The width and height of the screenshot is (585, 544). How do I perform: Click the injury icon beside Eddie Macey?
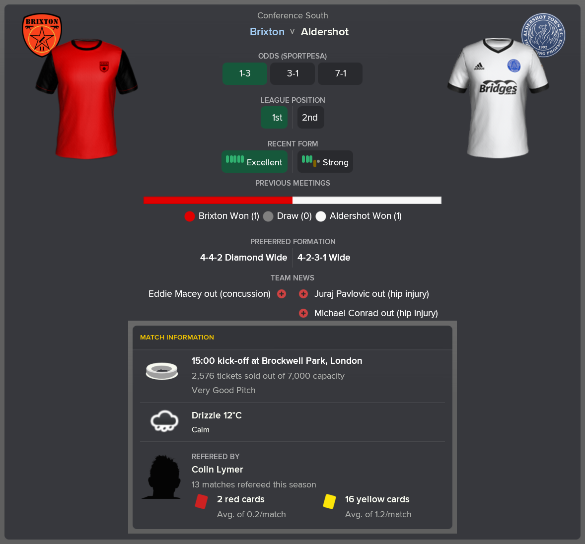tap(282, 294)
